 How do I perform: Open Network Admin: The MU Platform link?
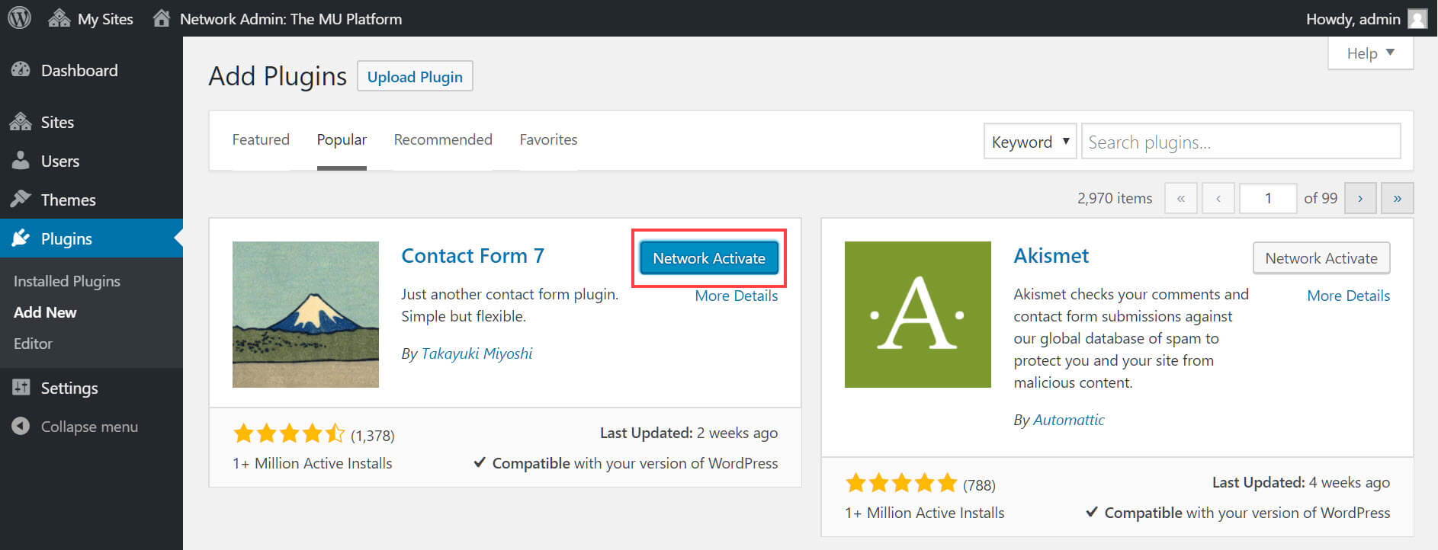[277, 19]
